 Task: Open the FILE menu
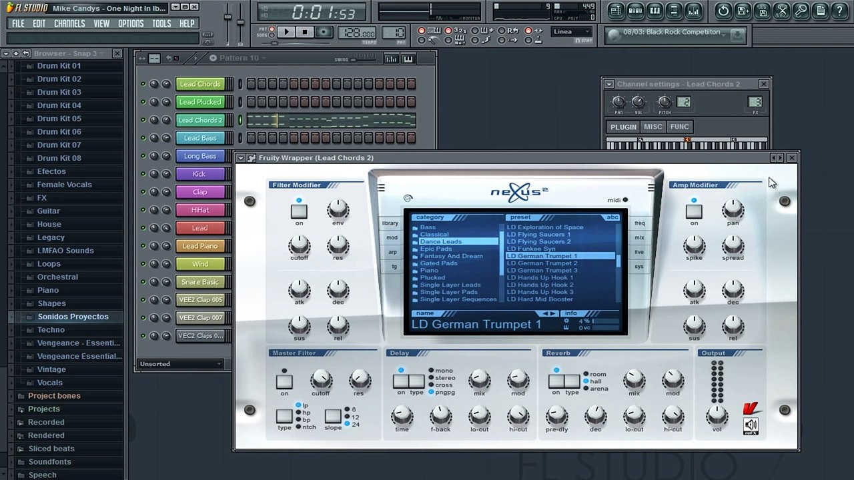[x=18, y=23]
